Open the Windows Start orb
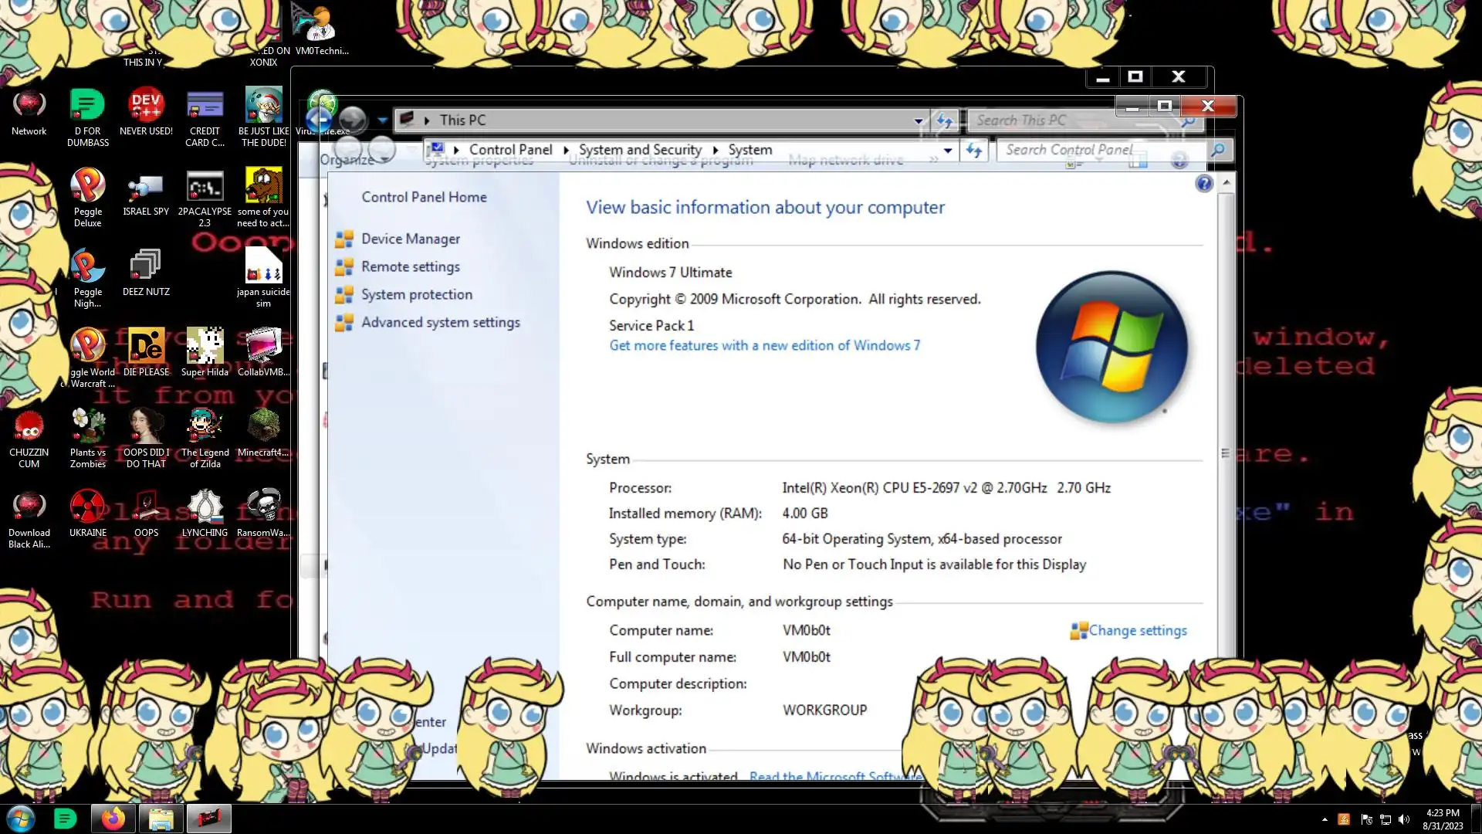 tap(21, 819)
